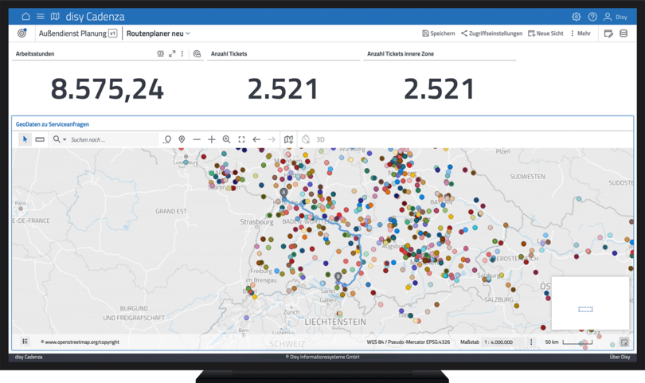Click the location marker pin tool
Viewport: 645px width, 383px height.
[x=182, y=139]
